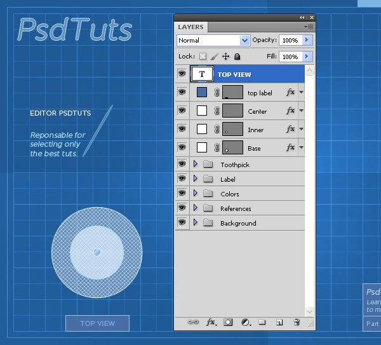Click the Base layer white fill swatch
The image size is (381, 345).
tap(202, 147)
